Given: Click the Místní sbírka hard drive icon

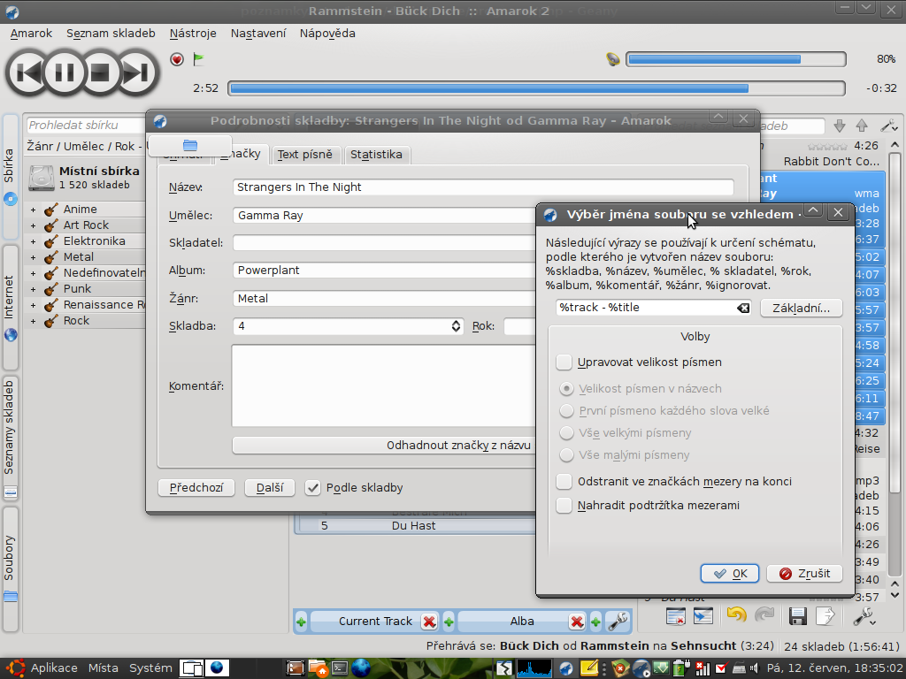Looking at the screenshot, I should (42, 178).
